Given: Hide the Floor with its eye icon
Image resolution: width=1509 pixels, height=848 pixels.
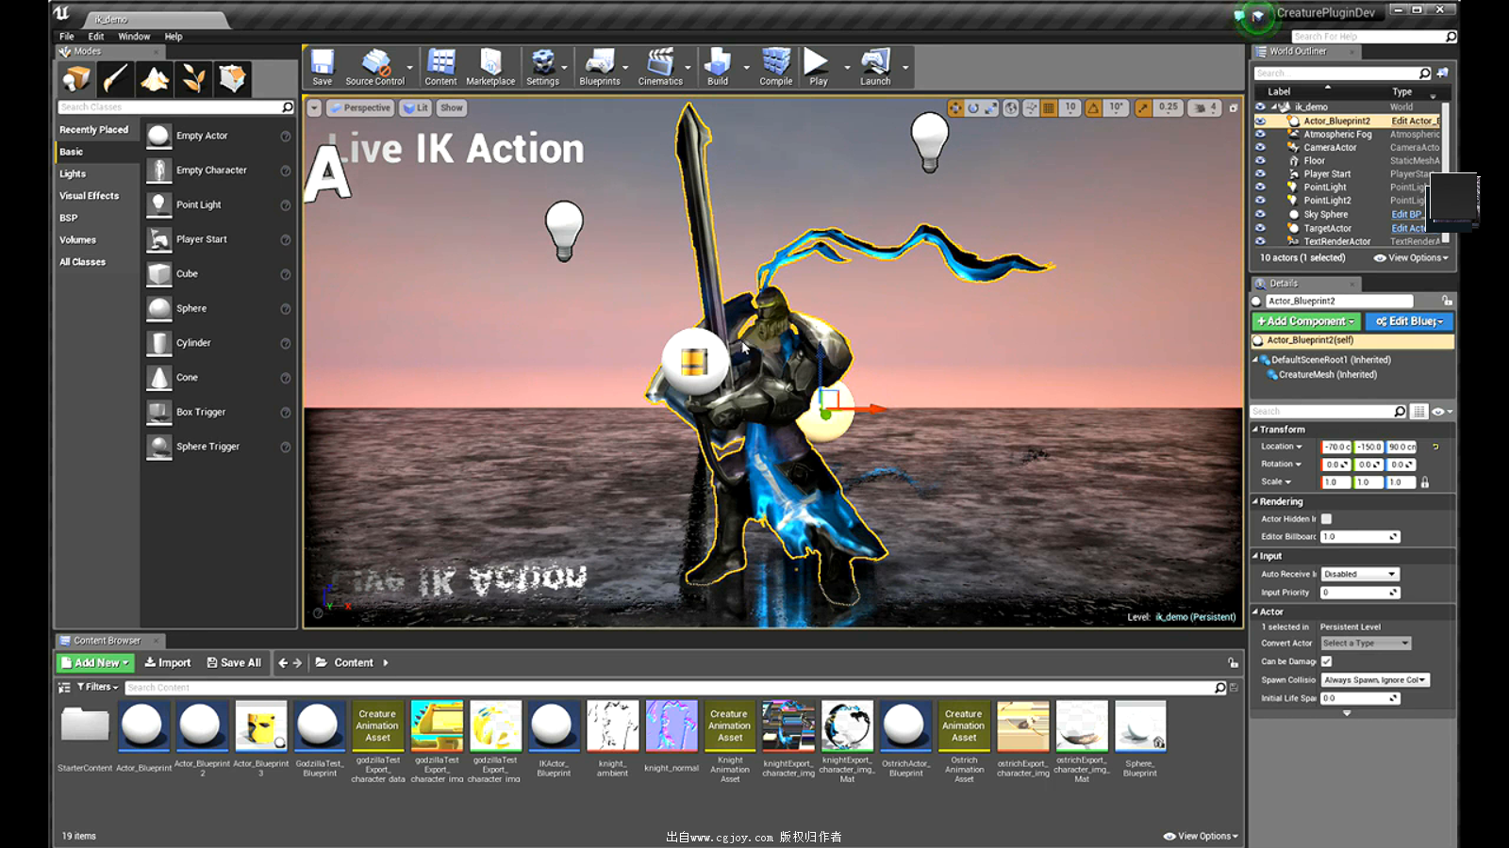Looking at the screenshot, I should 1260,160.
